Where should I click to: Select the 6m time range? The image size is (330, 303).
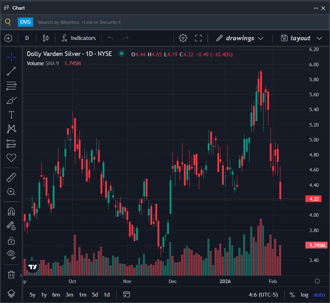tap(56, 295)
